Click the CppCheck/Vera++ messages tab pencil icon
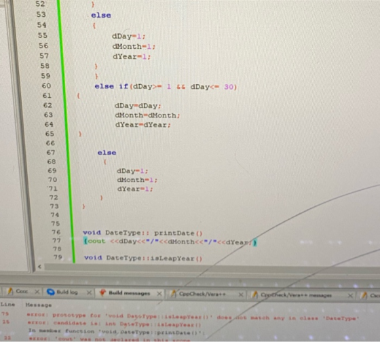 (254, 294)
